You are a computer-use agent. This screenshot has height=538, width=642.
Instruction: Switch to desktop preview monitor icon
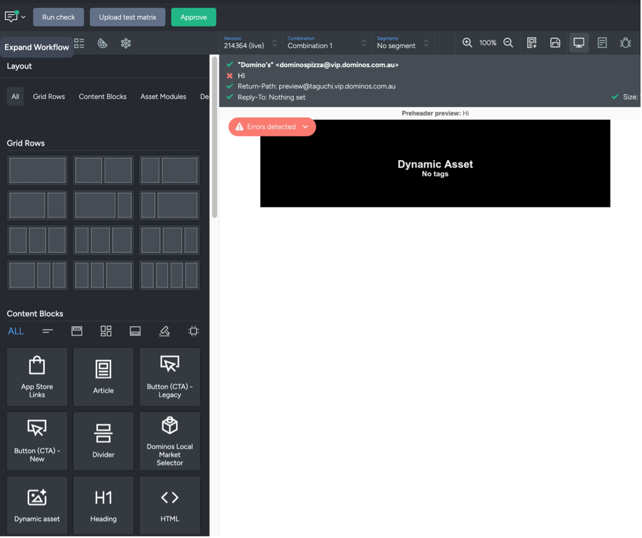coord(579,43)
